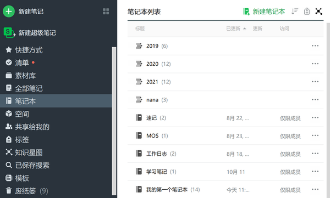The height and width of the screenshot is (198, 330).
Task: Click the sidebar vertical scrollbar
Action: pos(114,121)
